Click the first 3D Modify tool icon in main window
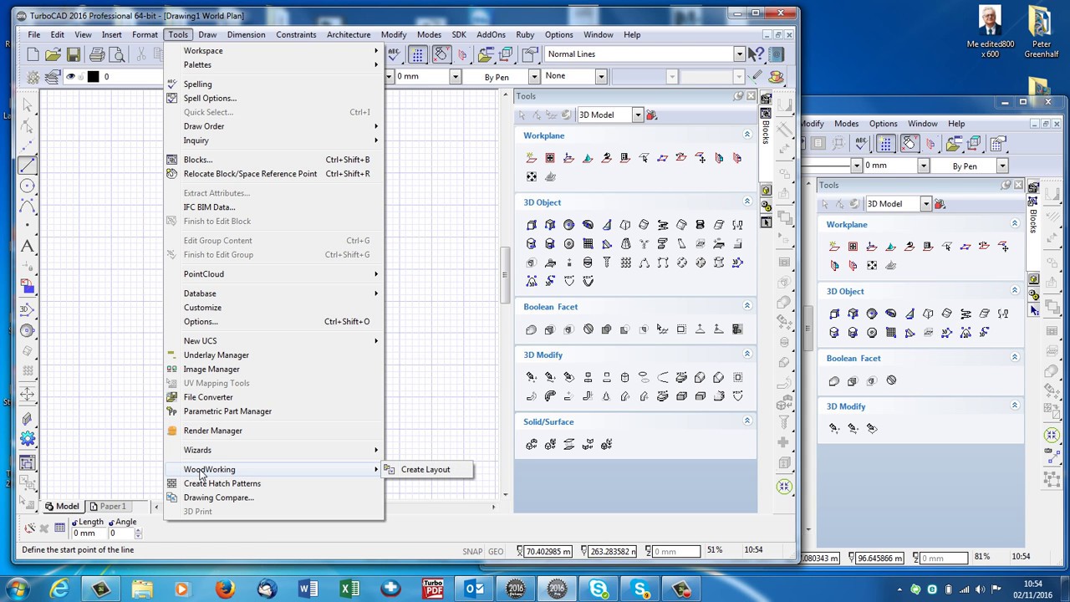 (532, 377)
